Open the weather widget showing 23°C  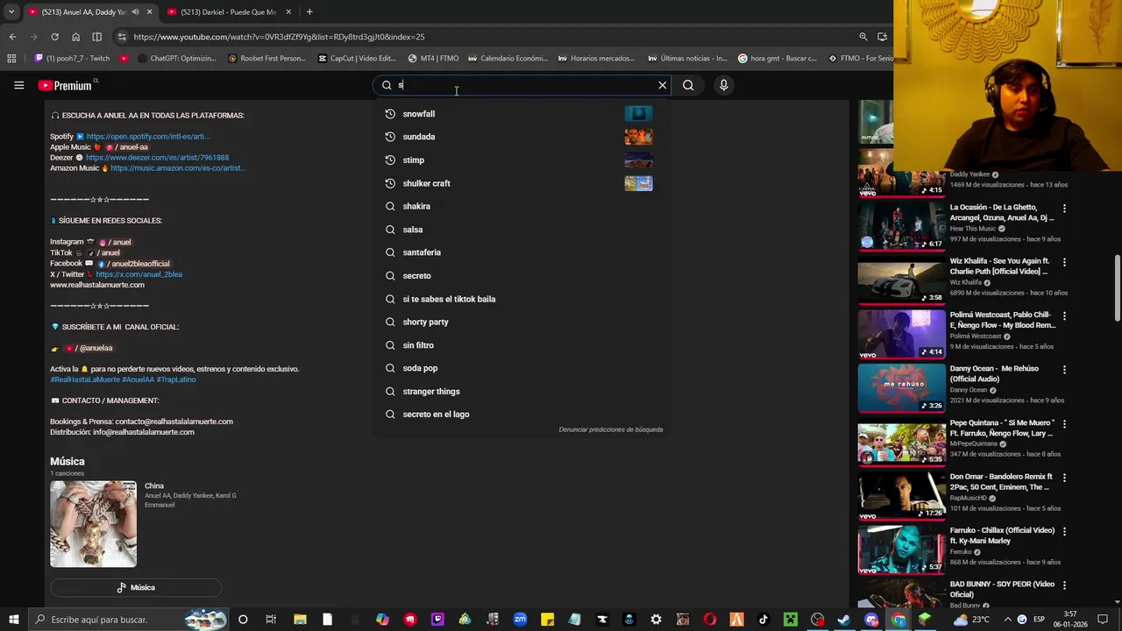click(971, 620)
